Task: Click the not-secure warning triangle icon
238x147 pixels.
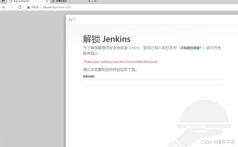Action: click(x=28, y=7)
